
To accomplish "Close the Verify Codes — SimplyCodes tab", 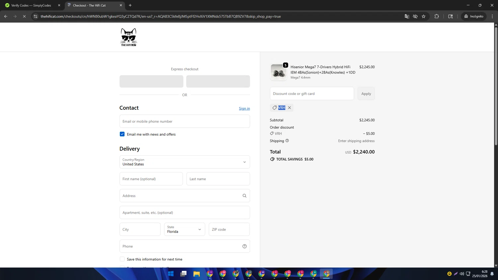I will click(59, 5).
